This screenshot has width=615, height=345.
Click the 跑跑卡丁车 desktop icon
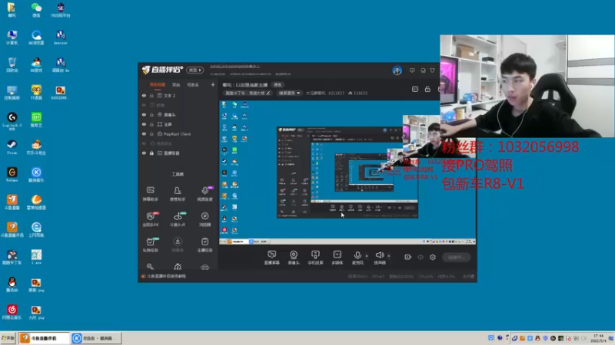(x=12, y=257)
